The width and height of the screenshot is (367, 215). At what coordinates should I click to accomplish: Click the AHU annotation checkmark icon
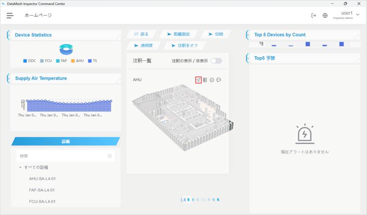tap(212, 80)
